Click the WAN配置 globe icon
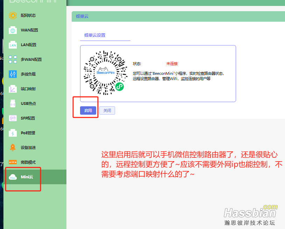The image size is (285, 229). point(13,30)
